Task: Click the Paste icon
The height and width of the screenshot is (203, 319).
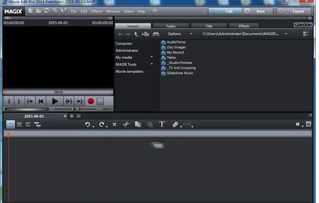Action: tap(150, 124)
